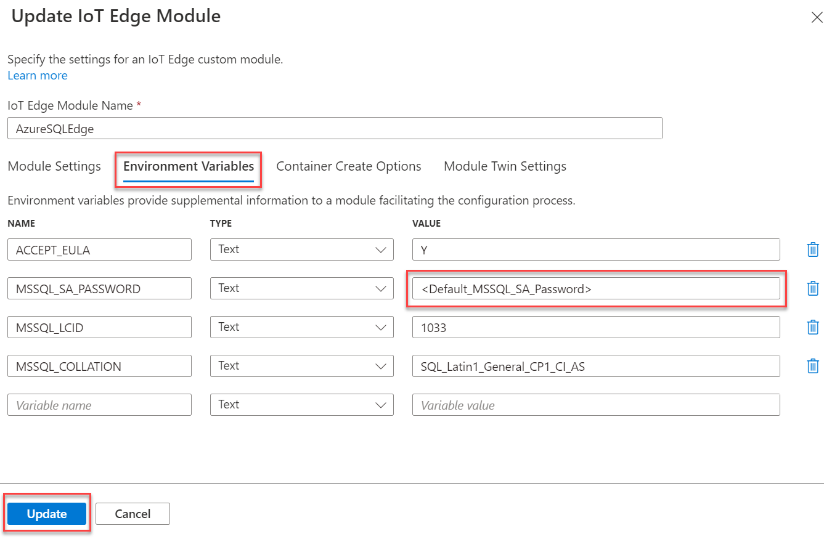Open the type dropdown for ACCEPT_EULA

pyautogui.click(x=301, y=249)
